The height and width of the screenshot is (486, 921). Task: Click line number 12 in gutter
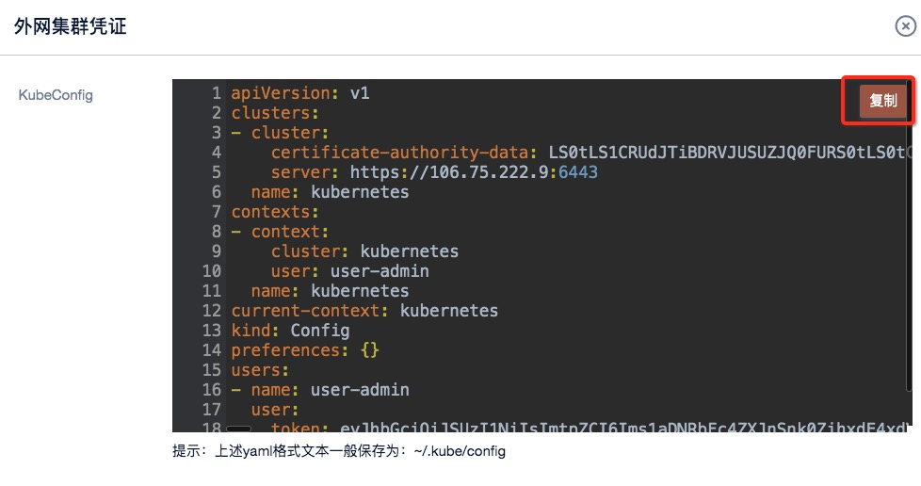212,311
